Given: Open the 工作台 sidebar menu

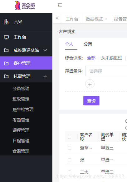Looking at the screenshot, I should pos(26,37).
